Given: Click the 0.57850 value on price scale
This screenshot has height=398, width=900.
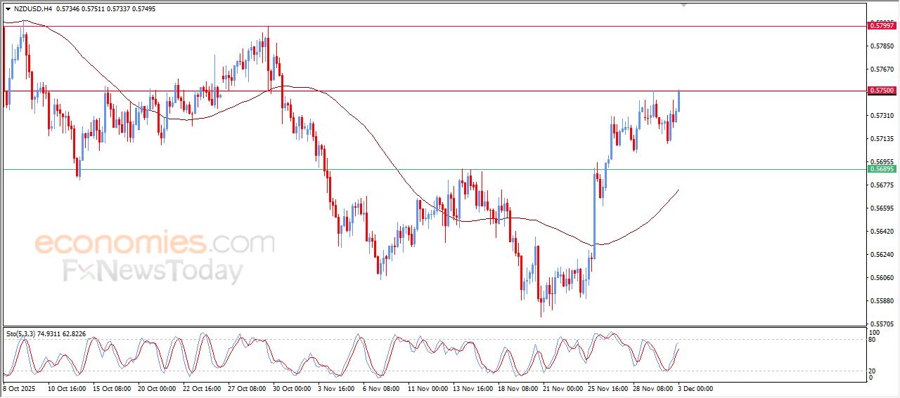Looking at the screenshot, I should [882, 46].
